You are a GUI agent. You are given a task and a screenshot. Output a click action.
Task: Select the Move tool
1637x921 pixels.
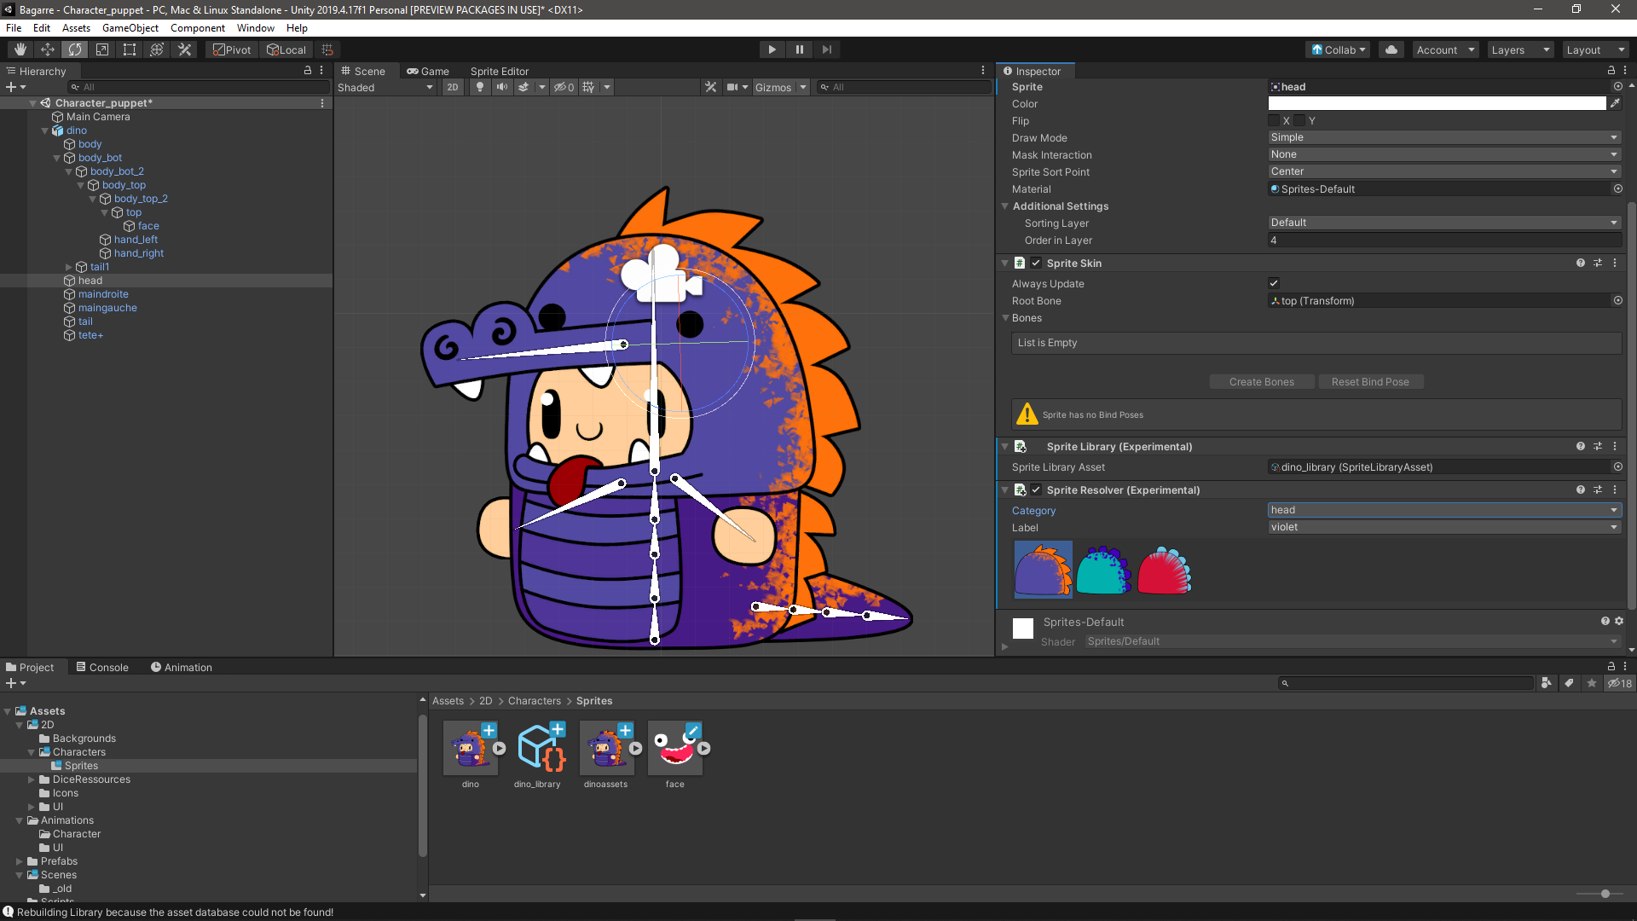tap(48, 49)
